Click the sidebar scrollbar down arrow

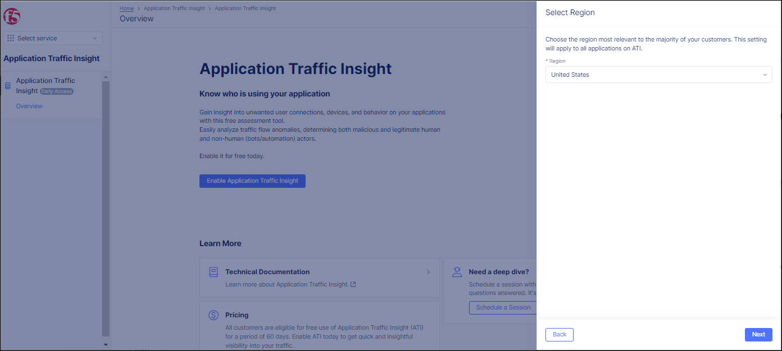106,344
